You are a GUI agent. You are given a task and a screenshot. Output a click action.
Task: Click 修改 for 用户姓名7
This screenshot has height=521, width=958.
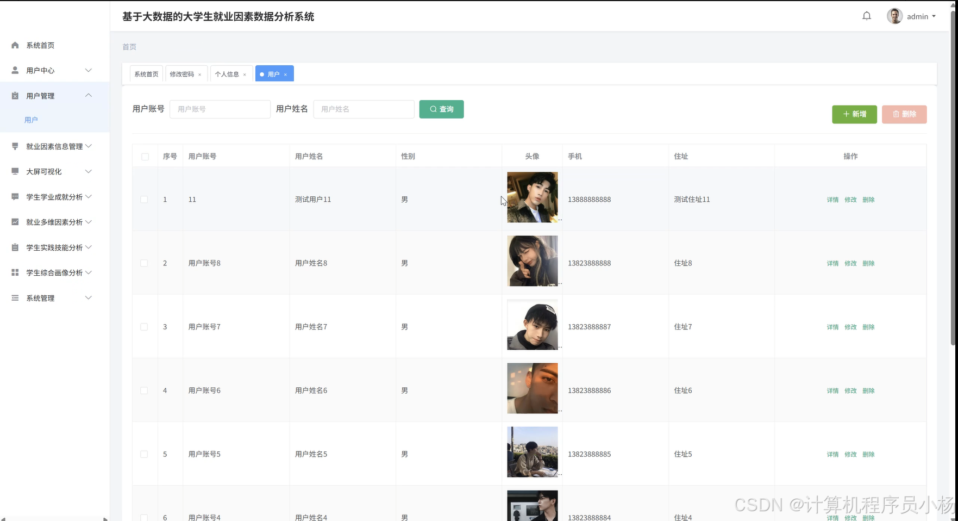[850, 327]
